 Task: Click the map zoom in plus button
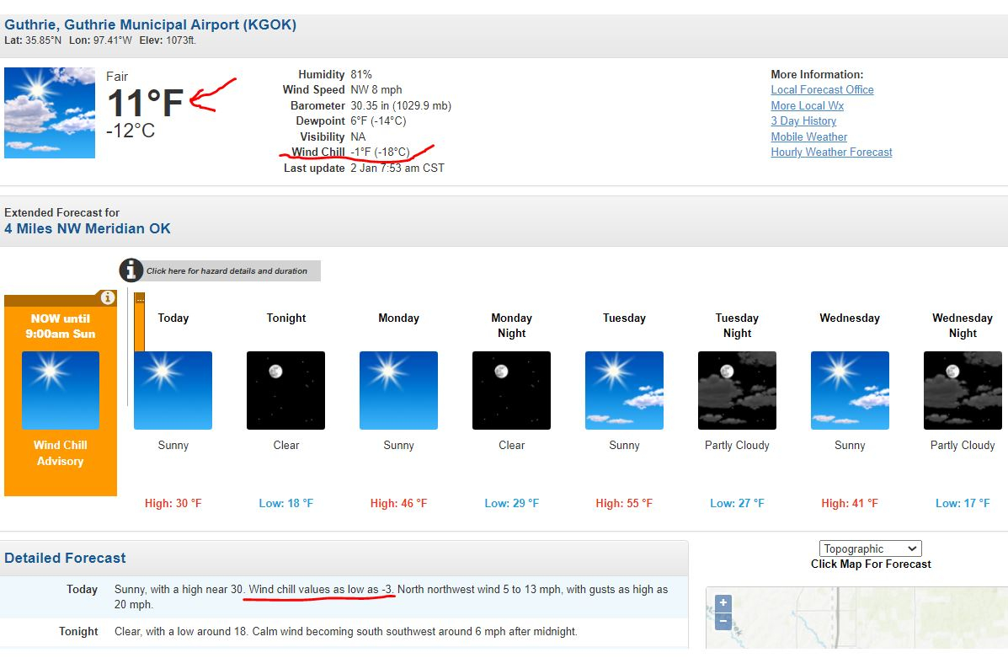pyautogui.click(x=723, y=603)
